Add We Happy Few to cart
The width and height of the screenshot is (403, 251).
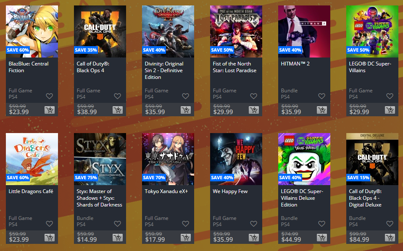[254, 238]
